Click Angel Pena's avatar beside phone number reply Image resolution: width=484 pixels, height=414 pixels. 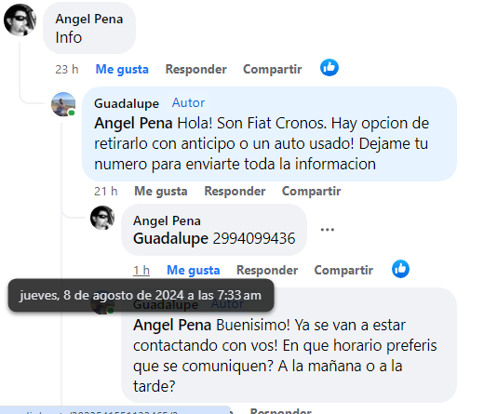[102, 218]
